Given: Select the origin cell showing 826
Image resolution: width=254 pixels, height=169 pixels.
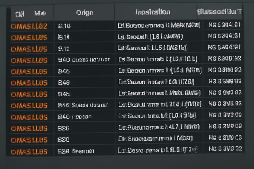Looking at the screenshot, I should click(64, 128).
